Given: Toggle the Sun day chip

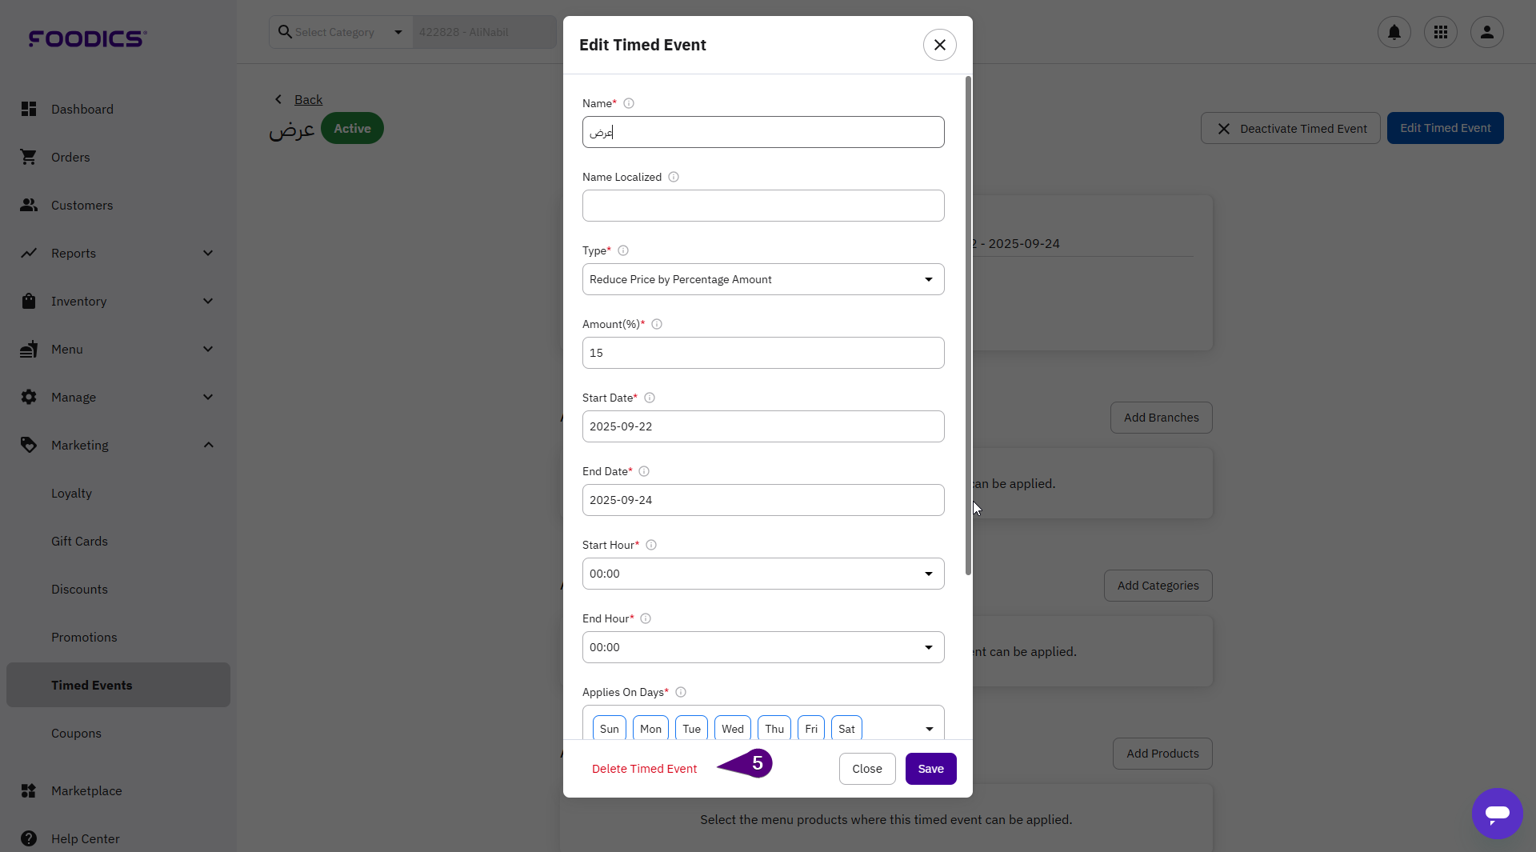Looking at the screenshot, I should (x=609, y=729).
